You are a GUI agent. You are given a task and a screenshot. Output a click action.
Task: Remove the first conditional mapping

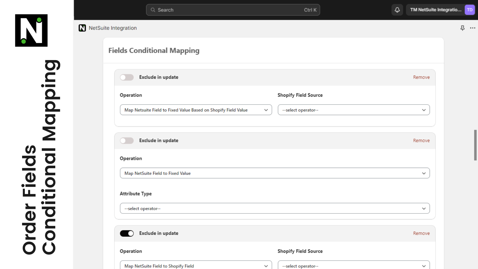coord(421,77)
